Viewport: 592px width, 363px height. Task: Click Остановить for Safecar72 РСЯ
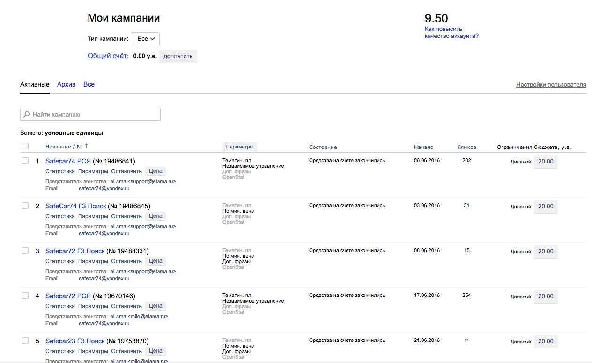click(126, 306)
